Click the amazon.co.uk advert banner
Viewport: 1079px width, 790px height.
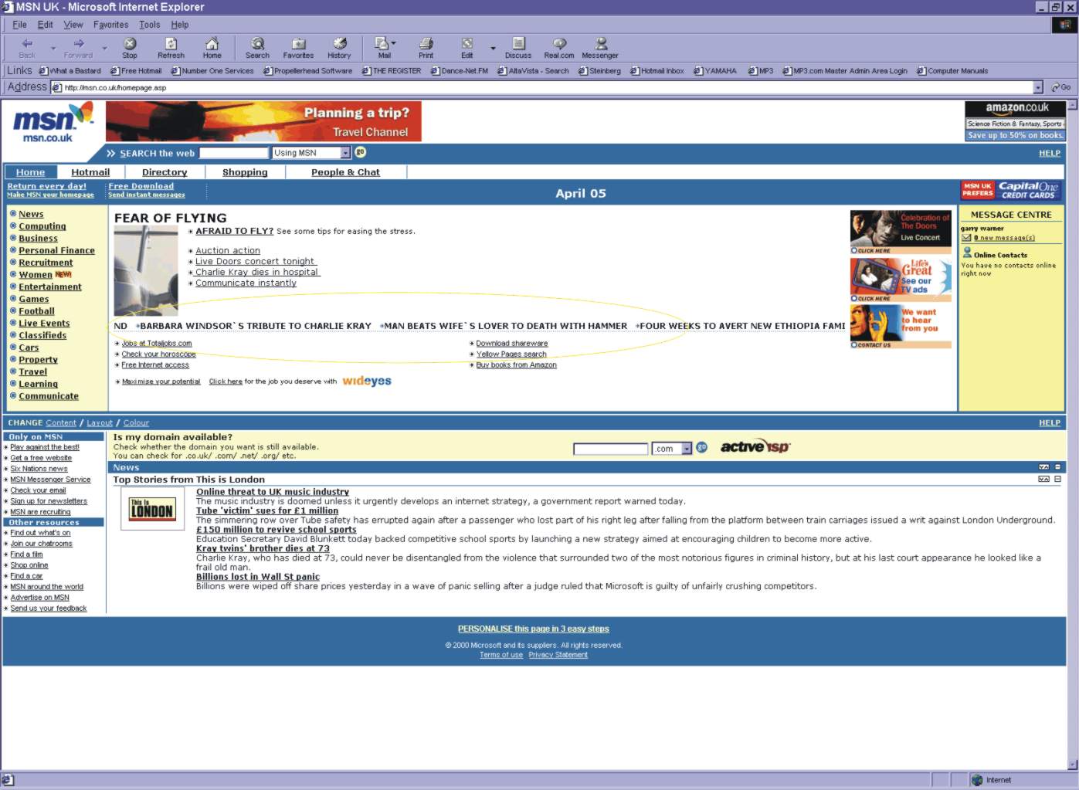(x=1015, y=120)
